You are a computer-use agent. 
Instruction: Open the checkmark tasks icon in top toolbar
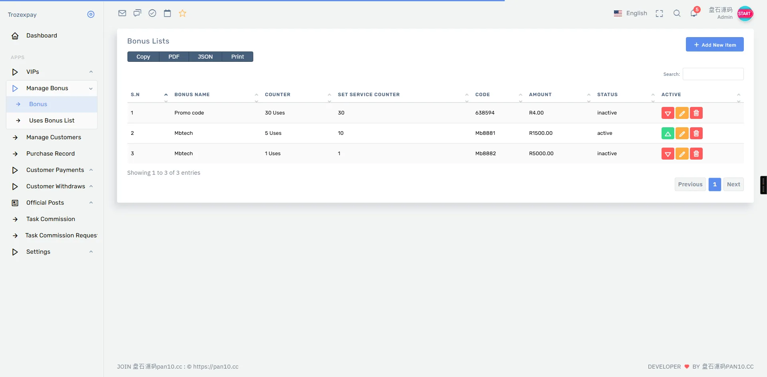(152, 13)
